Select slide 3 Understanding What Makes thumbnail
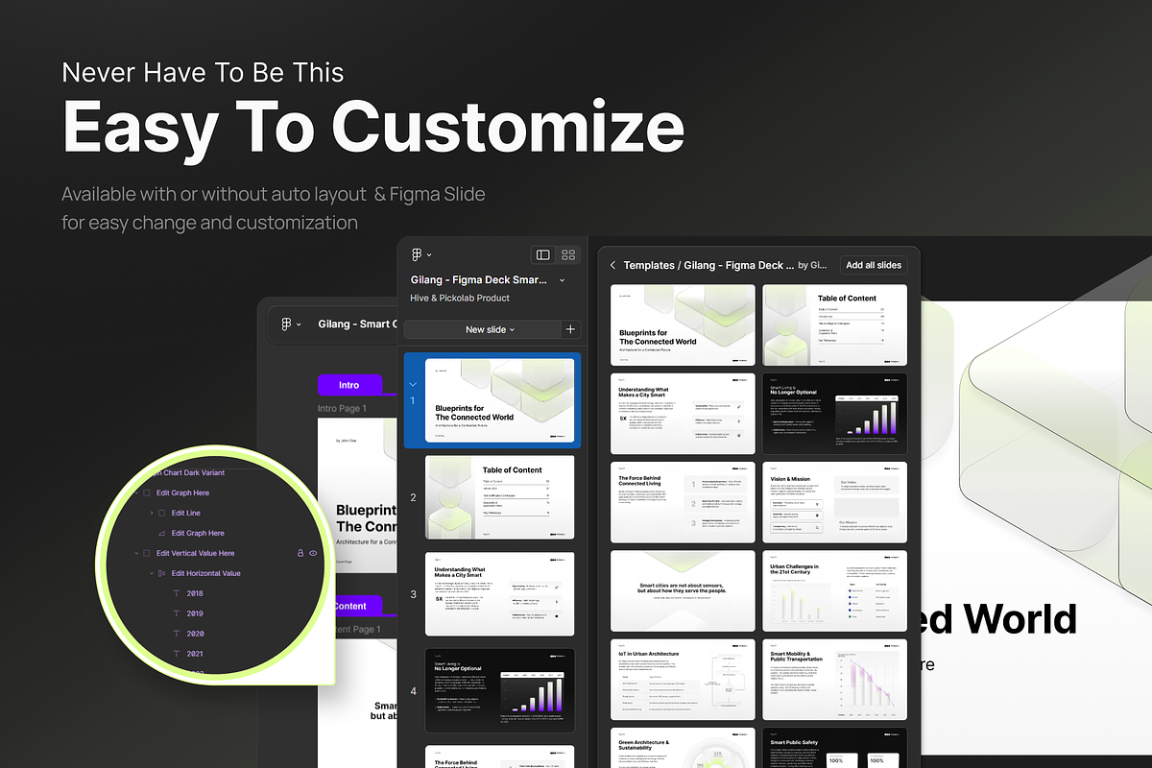This screenshot has height=768, width=1152. [x=500, y=594]
